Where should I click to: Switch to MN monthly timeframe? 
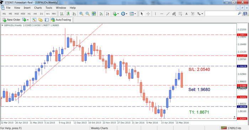[54, 14]
